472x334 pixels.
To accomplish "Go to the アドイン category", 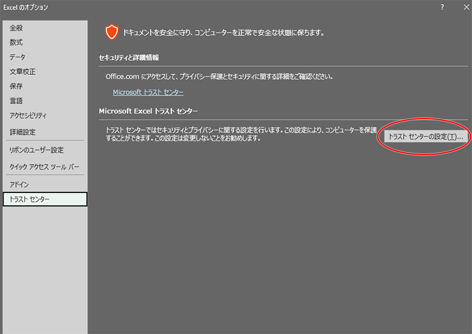I will click(19, 185).
